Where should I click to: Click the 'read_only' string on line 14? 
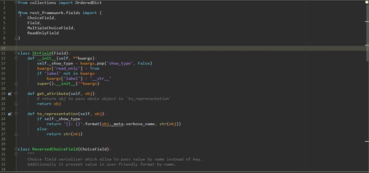pyautogui.click(x=68, y=68)
